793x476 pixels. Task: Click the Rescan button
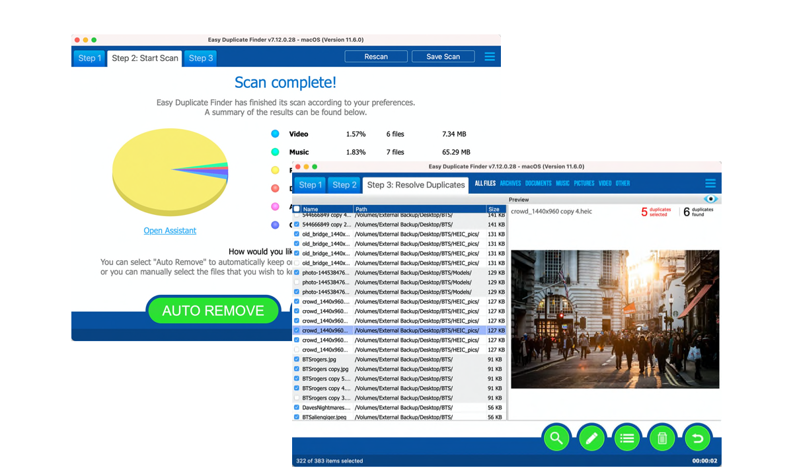click(x=376, y=57)
